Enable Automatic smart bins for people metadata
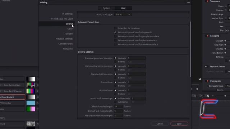The width and height of the screenshot is (230, 129). [115, 36]
